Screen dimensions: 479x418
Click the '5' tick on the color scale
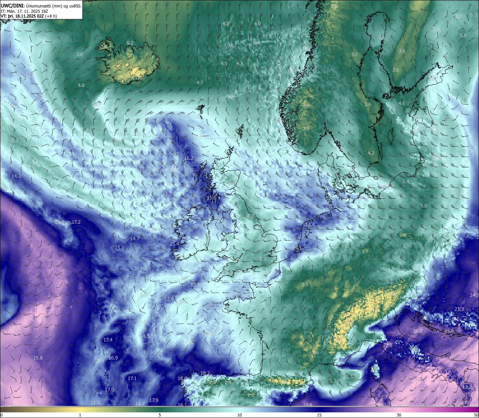click(160, 415)
